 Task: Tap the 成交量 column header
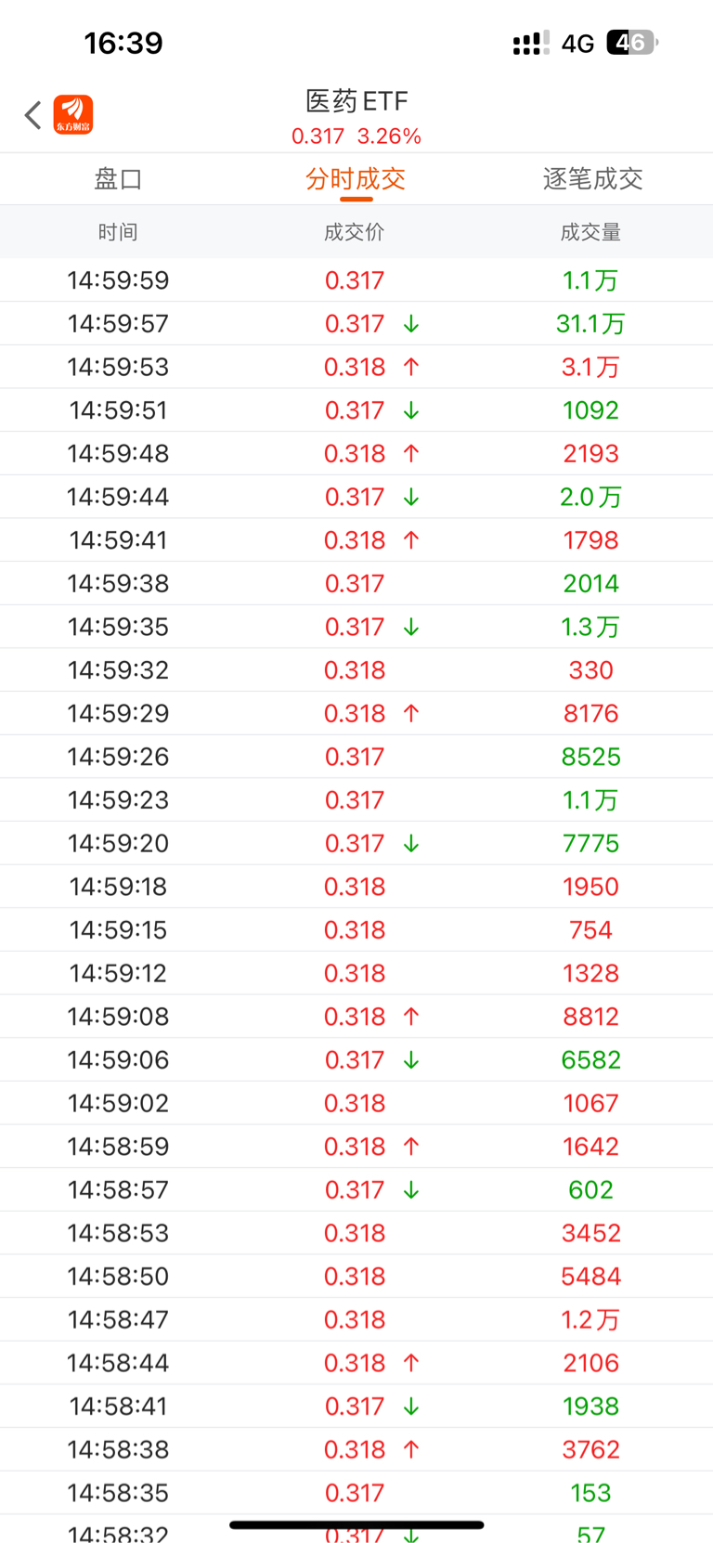pyautogui.click(x=590, y=232)
